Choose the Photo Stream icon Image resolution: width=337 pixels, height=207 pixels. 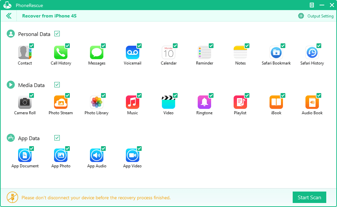click(61, 102)
